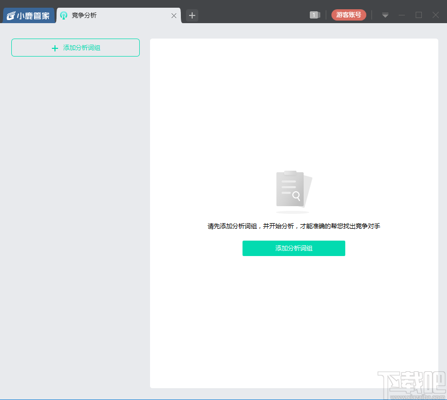The height and width of the screenshot is (400, 447).
Task: Close the 竞争分析 tab
Action: click(x=174, y=15)
